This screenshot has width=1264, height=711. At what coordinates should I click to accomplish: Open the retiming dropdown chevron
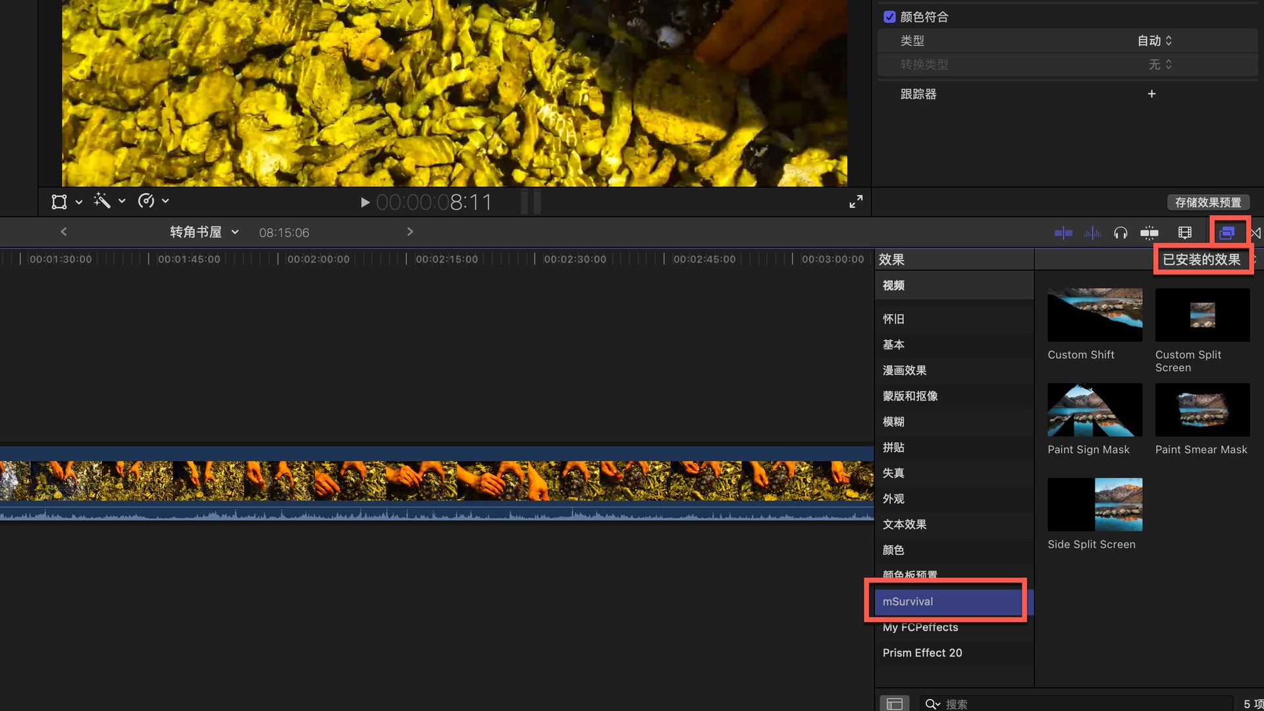(165, 201)
